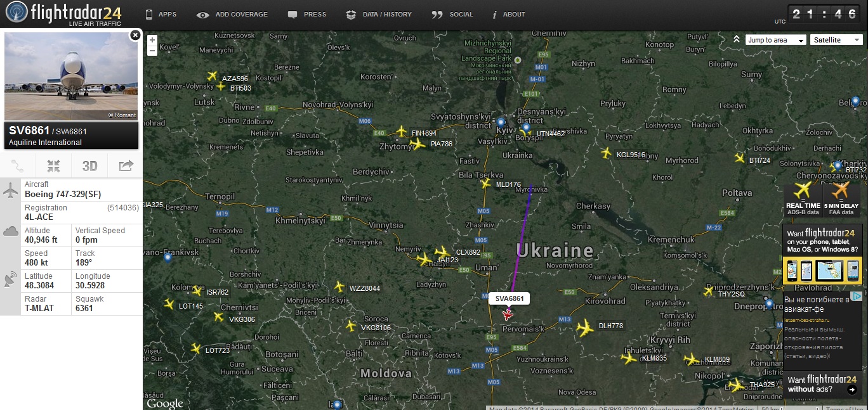Zoom out the map with minus button

[x=152, y=50]
